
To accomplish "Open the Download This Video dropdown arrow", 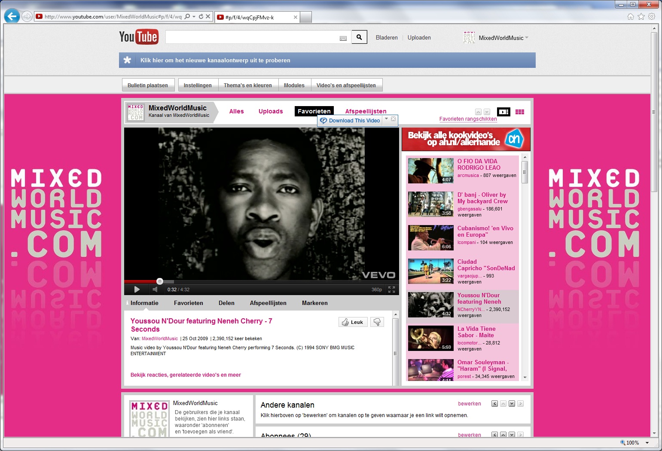I will [x=386, y=119].
